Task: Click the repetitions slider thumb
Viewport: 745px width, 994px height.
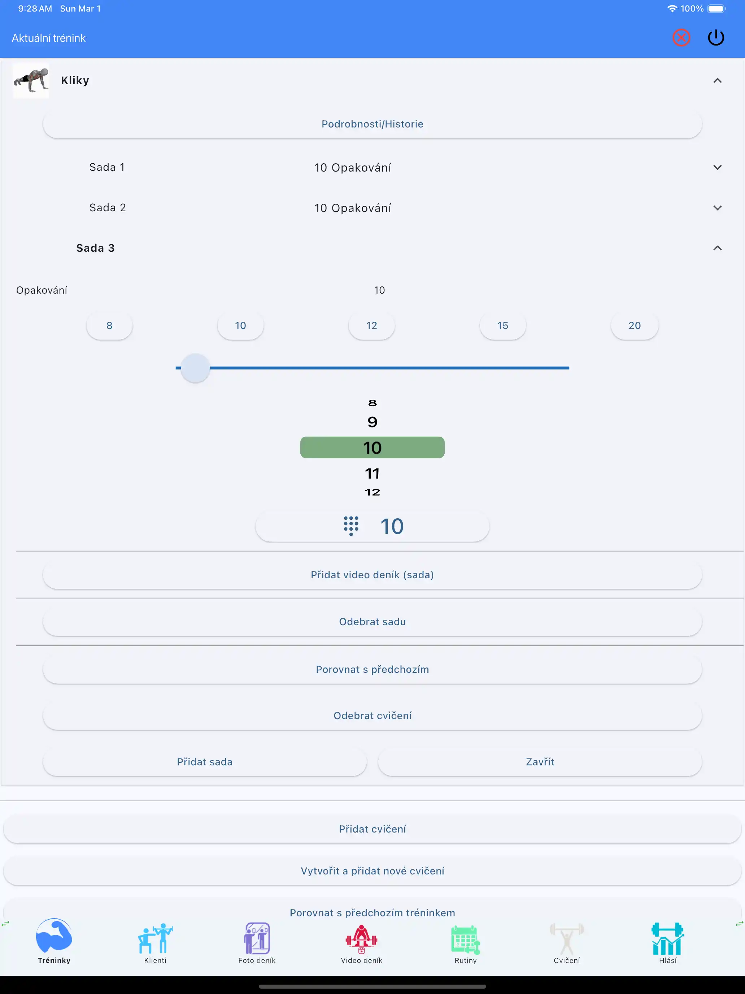Action: coord(195,368)
